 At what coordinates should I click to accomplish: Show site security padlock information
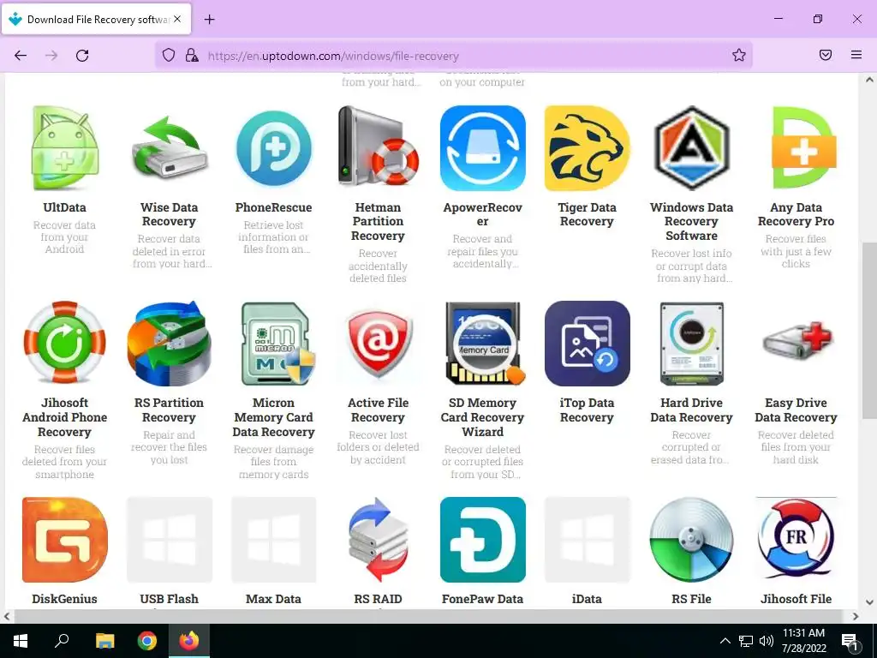pos(192,56)
